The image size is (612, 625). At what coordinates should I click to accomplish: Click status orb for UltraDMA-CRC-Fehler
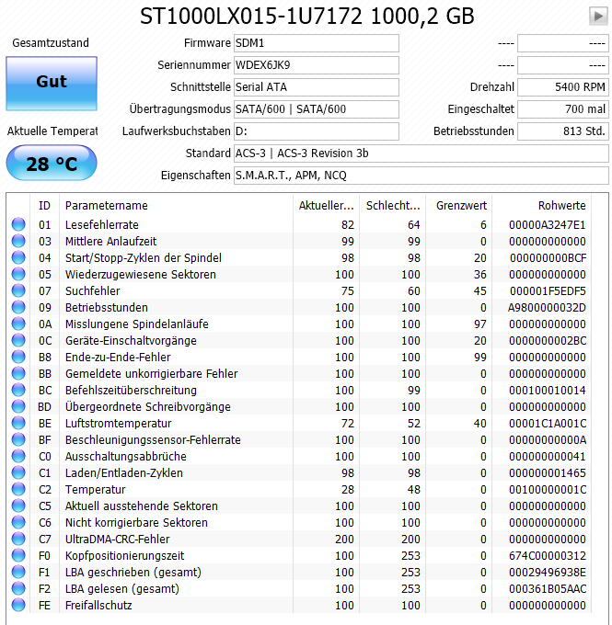point(18,539)
